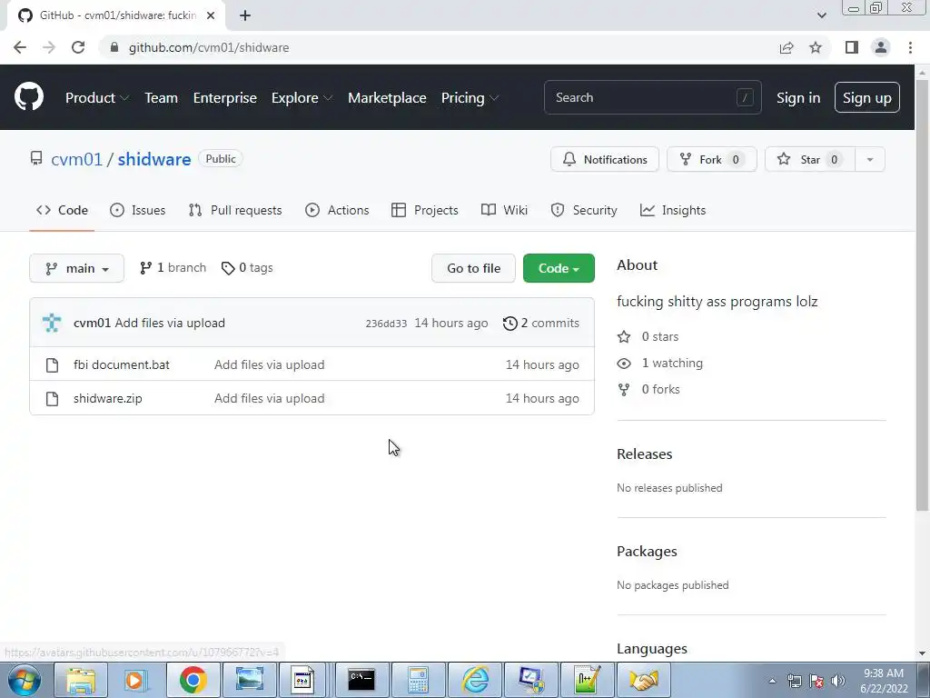Open a new browser tab
The width and height of the screenshot is (930, 698).
[x=245, y=15]
